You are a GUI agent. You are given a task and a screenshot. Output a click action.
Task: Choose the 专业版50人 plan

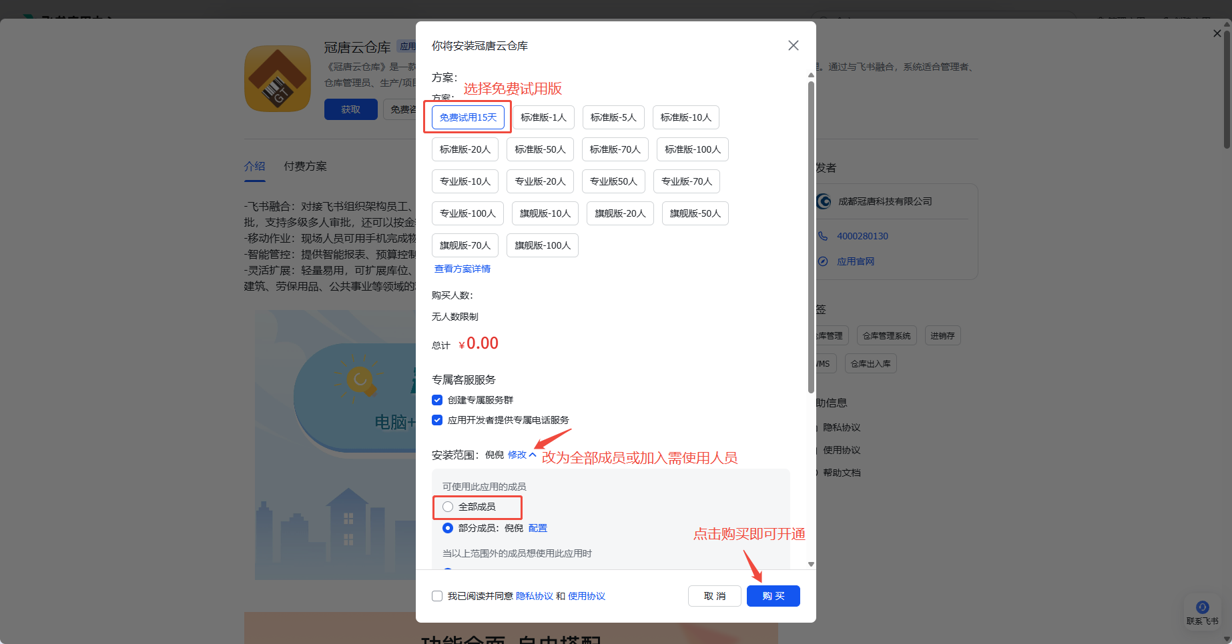[613, 181]
